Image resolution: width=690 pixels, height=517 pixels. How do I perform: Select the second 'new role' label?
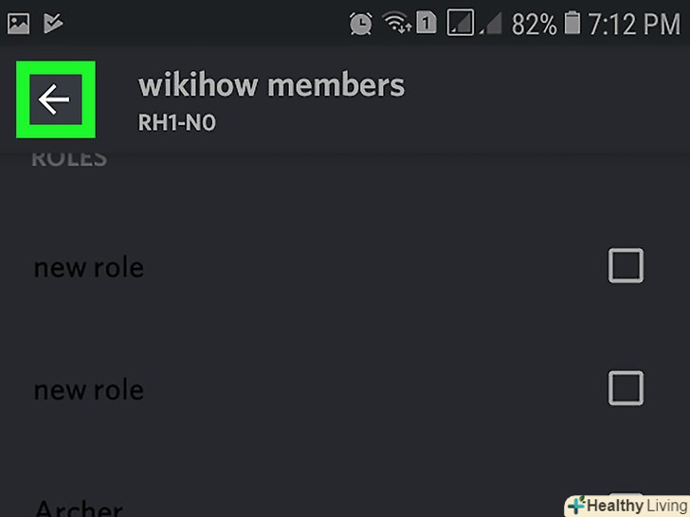coord(89,390)
